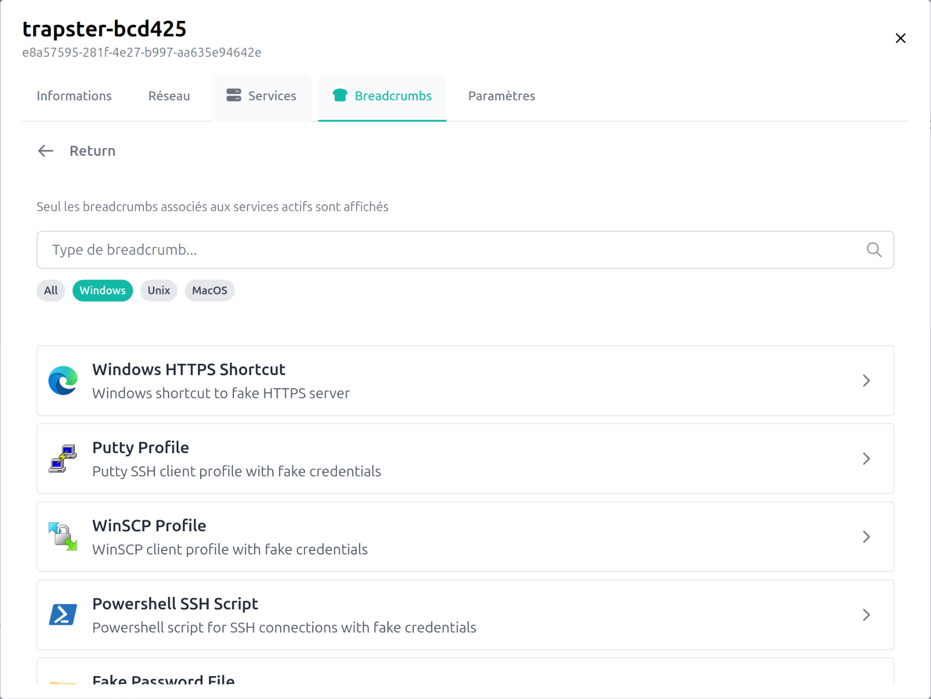Open the Putty Profile chevron arrow
931x699 pixels.
[x=866, y=458]
